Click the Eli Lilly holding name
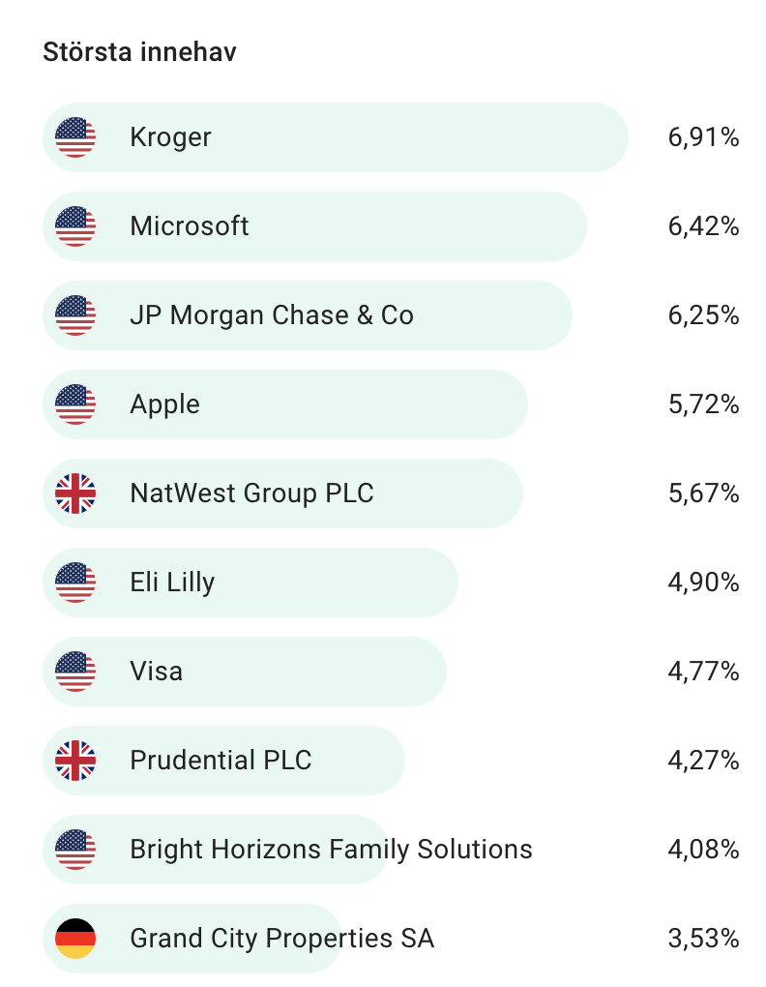This screenshot has width=766, height=987. [172, 583]
